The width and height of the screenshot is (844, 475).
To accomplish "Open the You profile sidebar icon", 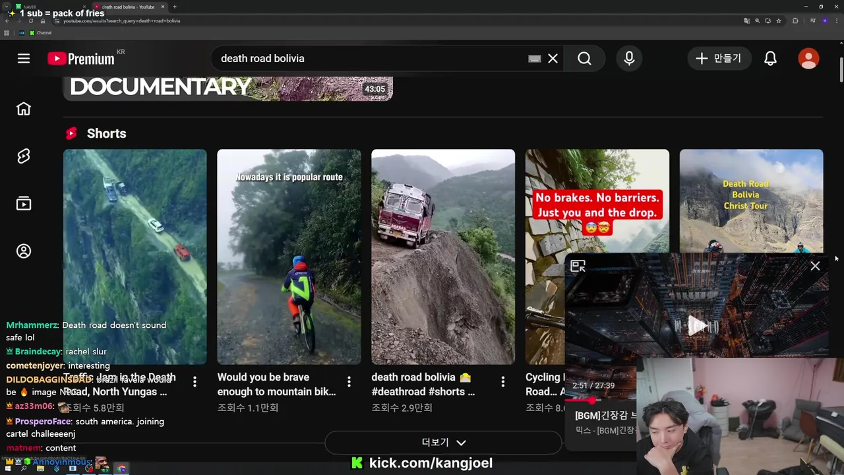I will (24, 251).
